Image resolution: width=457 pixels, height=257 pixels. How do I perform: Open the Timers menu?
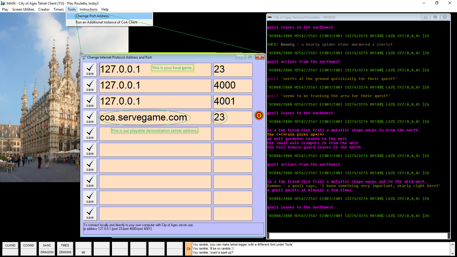tap(58, 9)
